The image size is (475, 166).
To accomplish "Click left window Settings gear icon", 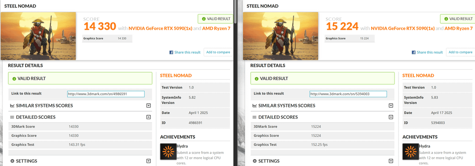I will (12, 161).
